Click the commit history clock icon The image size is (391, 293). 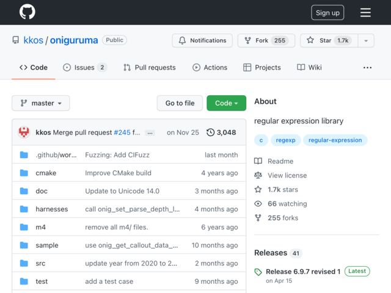[x=210, y=132]
